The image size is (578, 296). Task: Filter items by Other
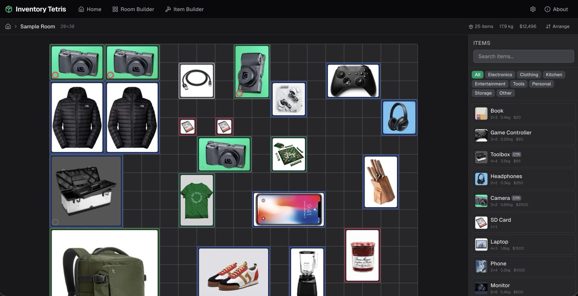506,93
